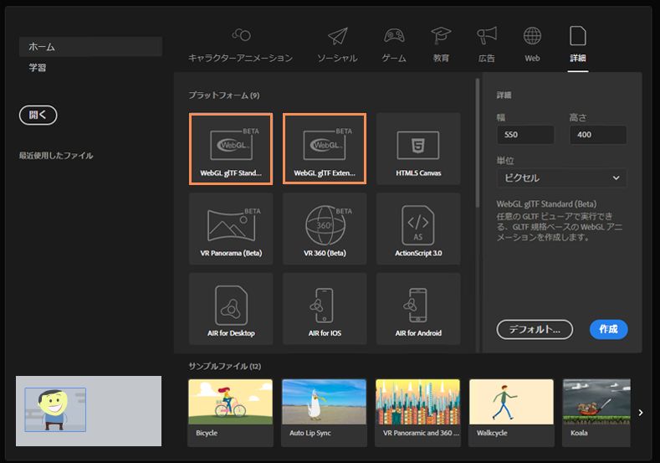Expand the units dropdown set to Pixels

pyautogui.click(x=561, y=177)
